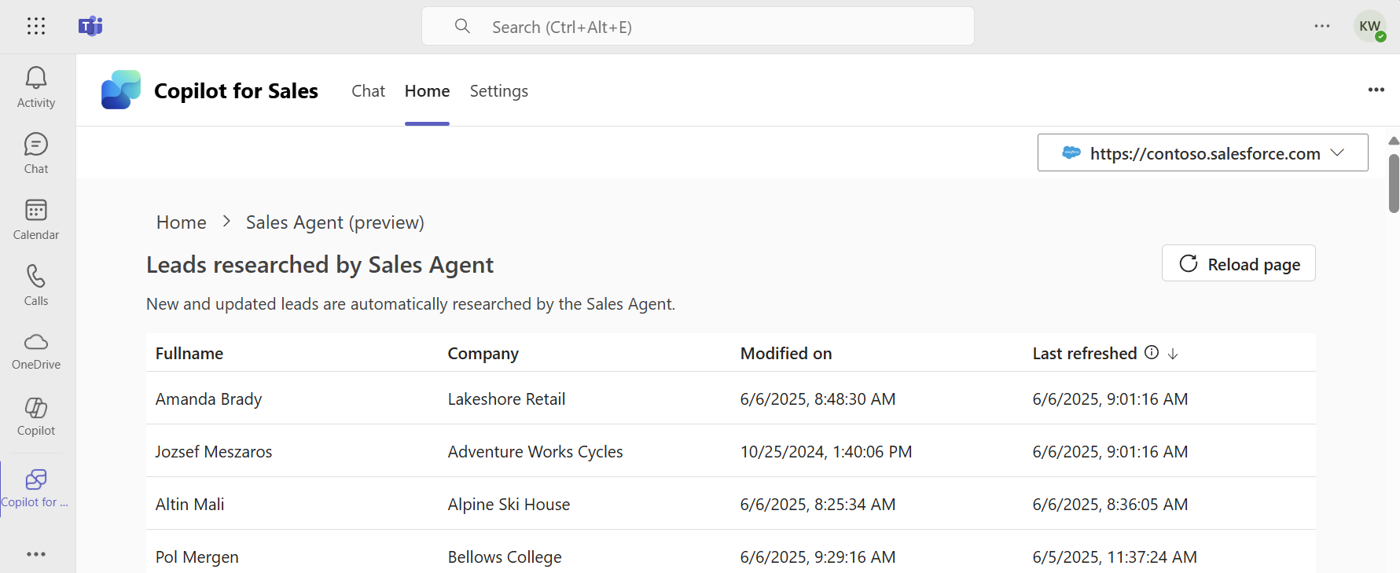Open the KW profile avatar
This screenshot has height=573, width=1400.
point(1369,26)
